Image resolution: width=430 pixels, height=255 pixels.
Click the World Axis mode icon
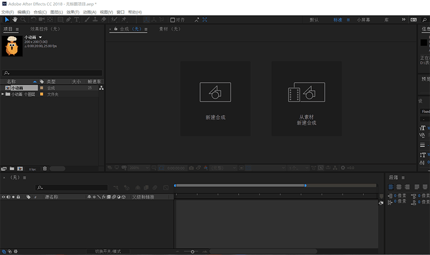pos(154,19)
